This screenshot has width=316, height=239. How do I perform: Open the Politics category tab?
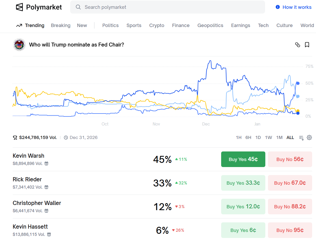(110, 25)
